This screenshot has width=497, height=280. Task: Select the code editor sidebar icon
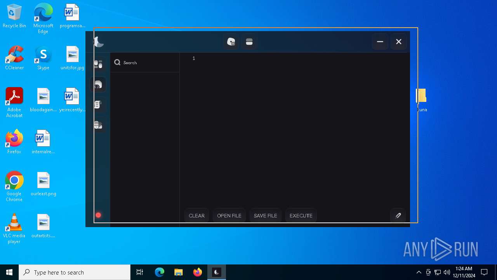coord(98,84)
